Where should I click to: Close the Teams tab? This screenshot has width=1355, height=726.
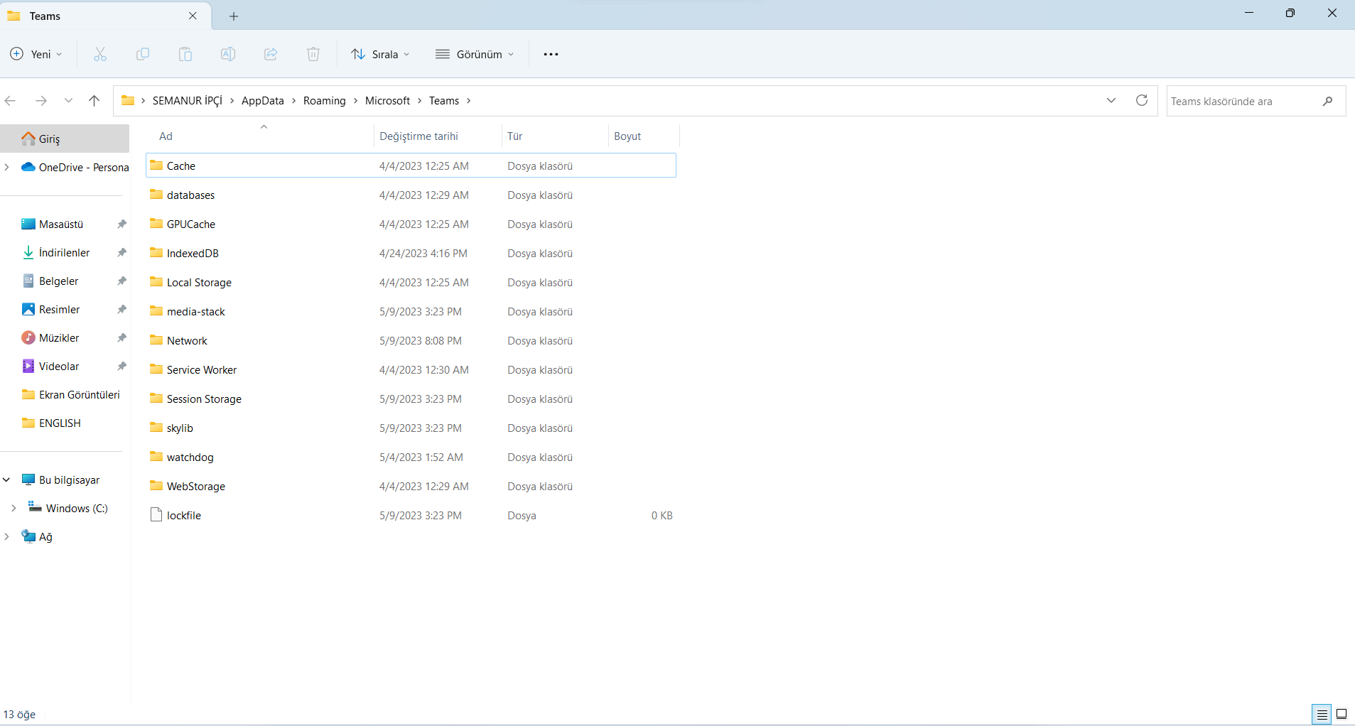193,16
